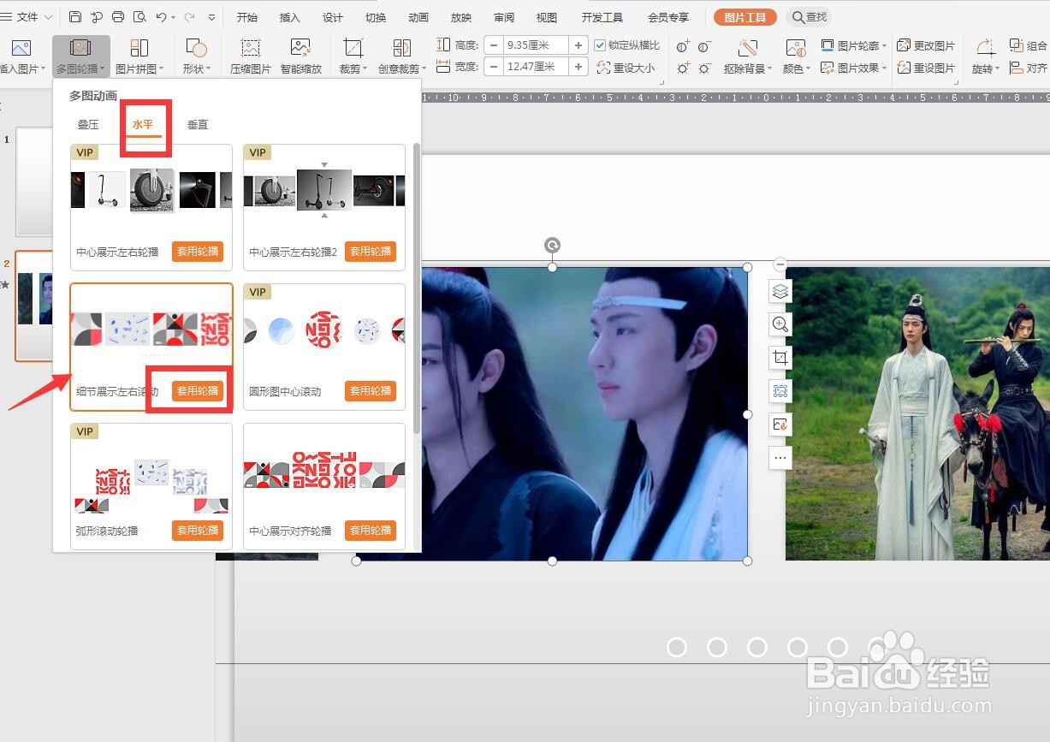The image size is (1050, 742).
Task: Select the 水平 tab in 多图动画 panel
Action: click(143, 125)
